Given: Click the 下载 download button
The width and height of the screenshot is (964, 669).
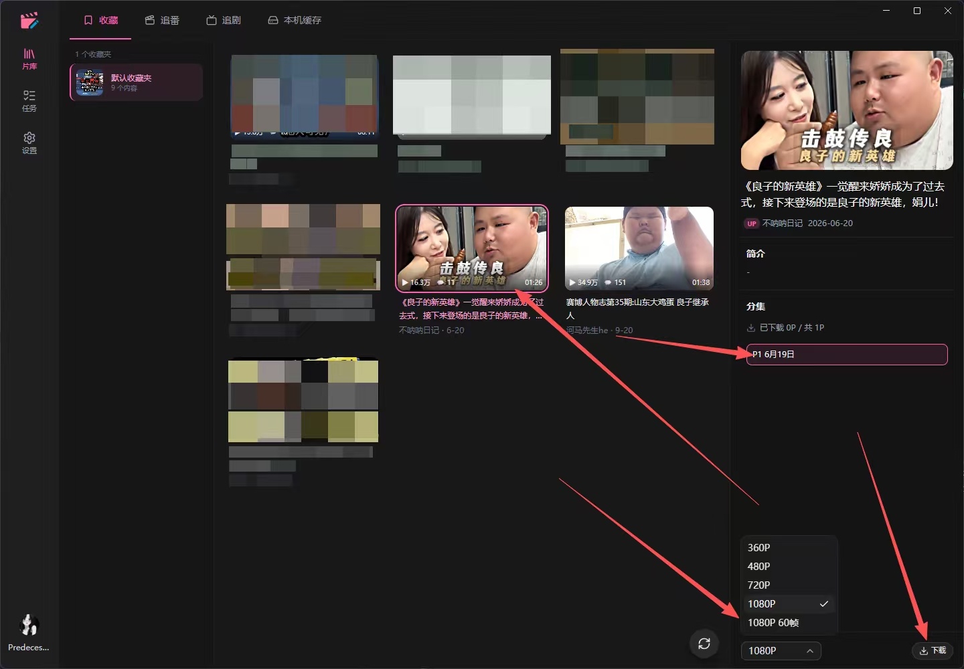Looking at the screenshot, I should 933,650.
